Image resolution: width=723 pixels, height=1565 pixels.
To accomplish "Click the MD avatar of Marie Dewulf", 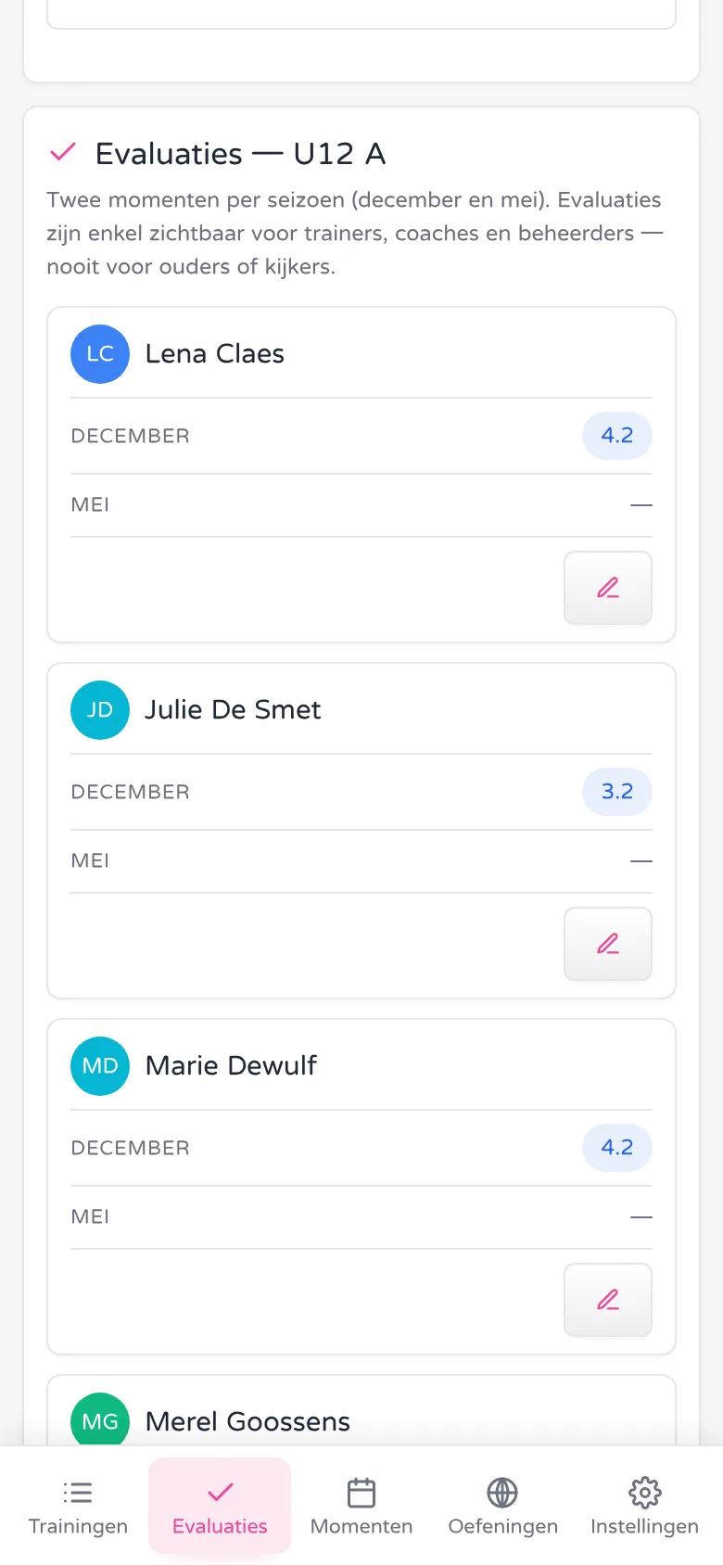I will 100,1066.
